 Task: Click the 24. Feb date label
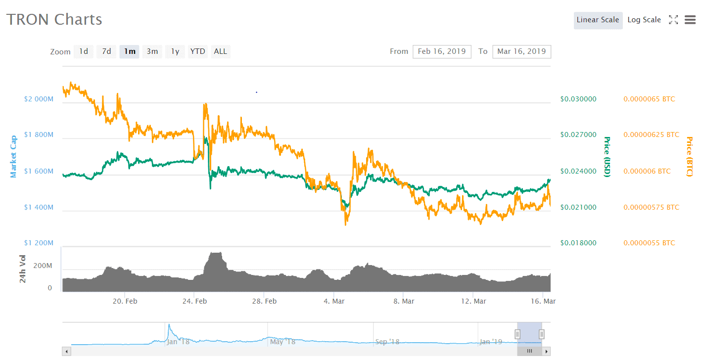(195, 301)
